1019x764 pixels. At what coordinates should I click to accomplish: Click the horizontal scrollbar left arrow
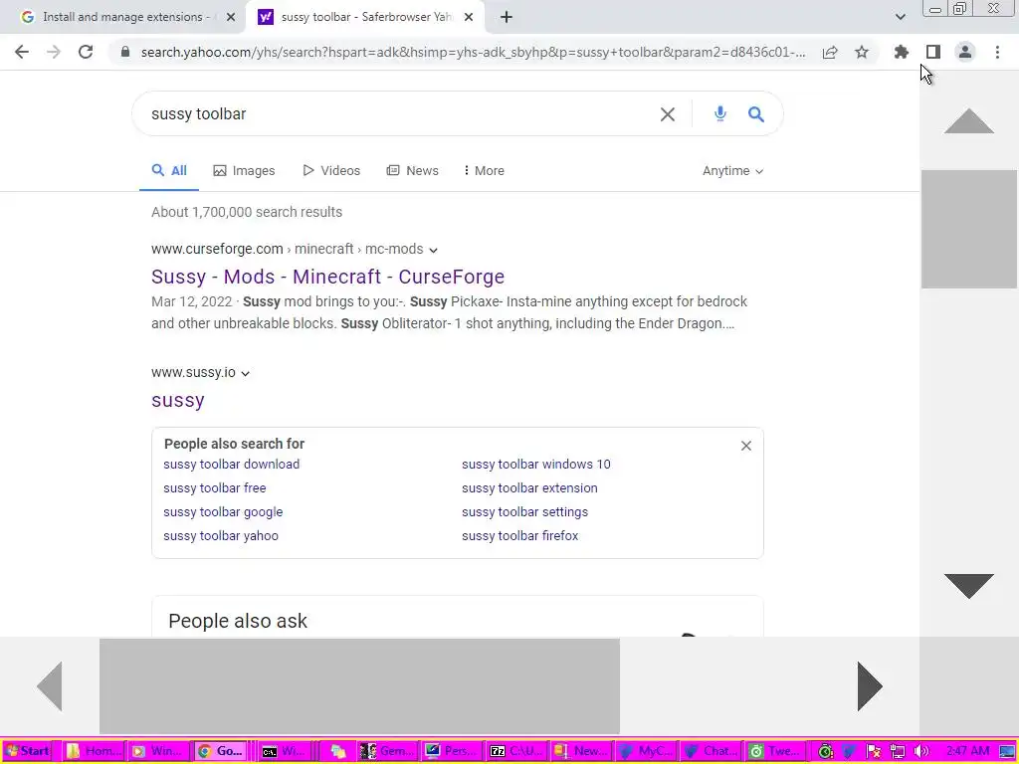(x=50, y=686)
